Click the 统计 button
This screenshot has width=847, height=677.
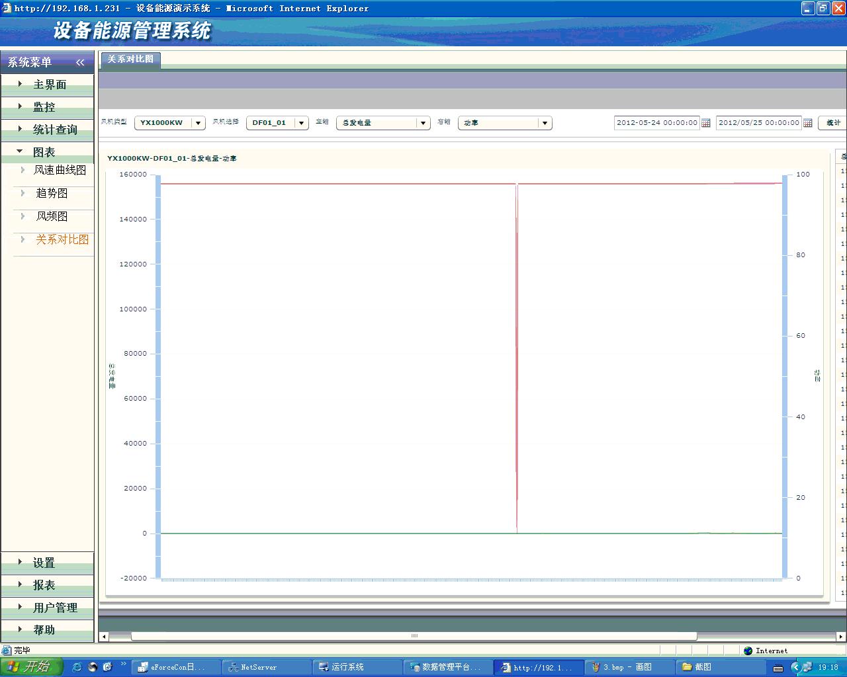[833, 123]
